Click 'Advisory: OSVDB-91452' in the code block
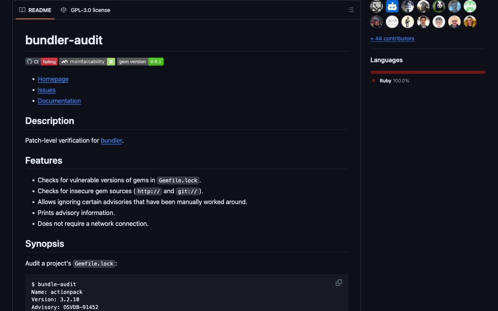 pos(65,307)
